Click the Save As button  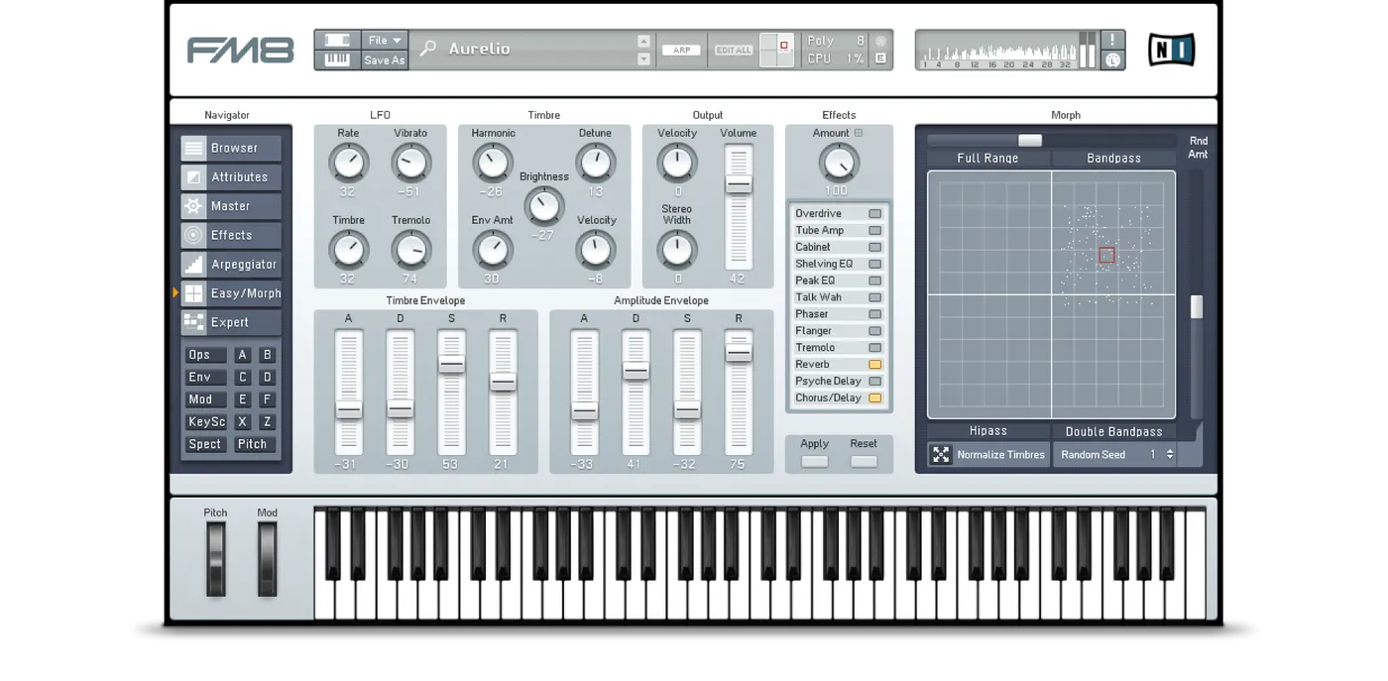384,60
